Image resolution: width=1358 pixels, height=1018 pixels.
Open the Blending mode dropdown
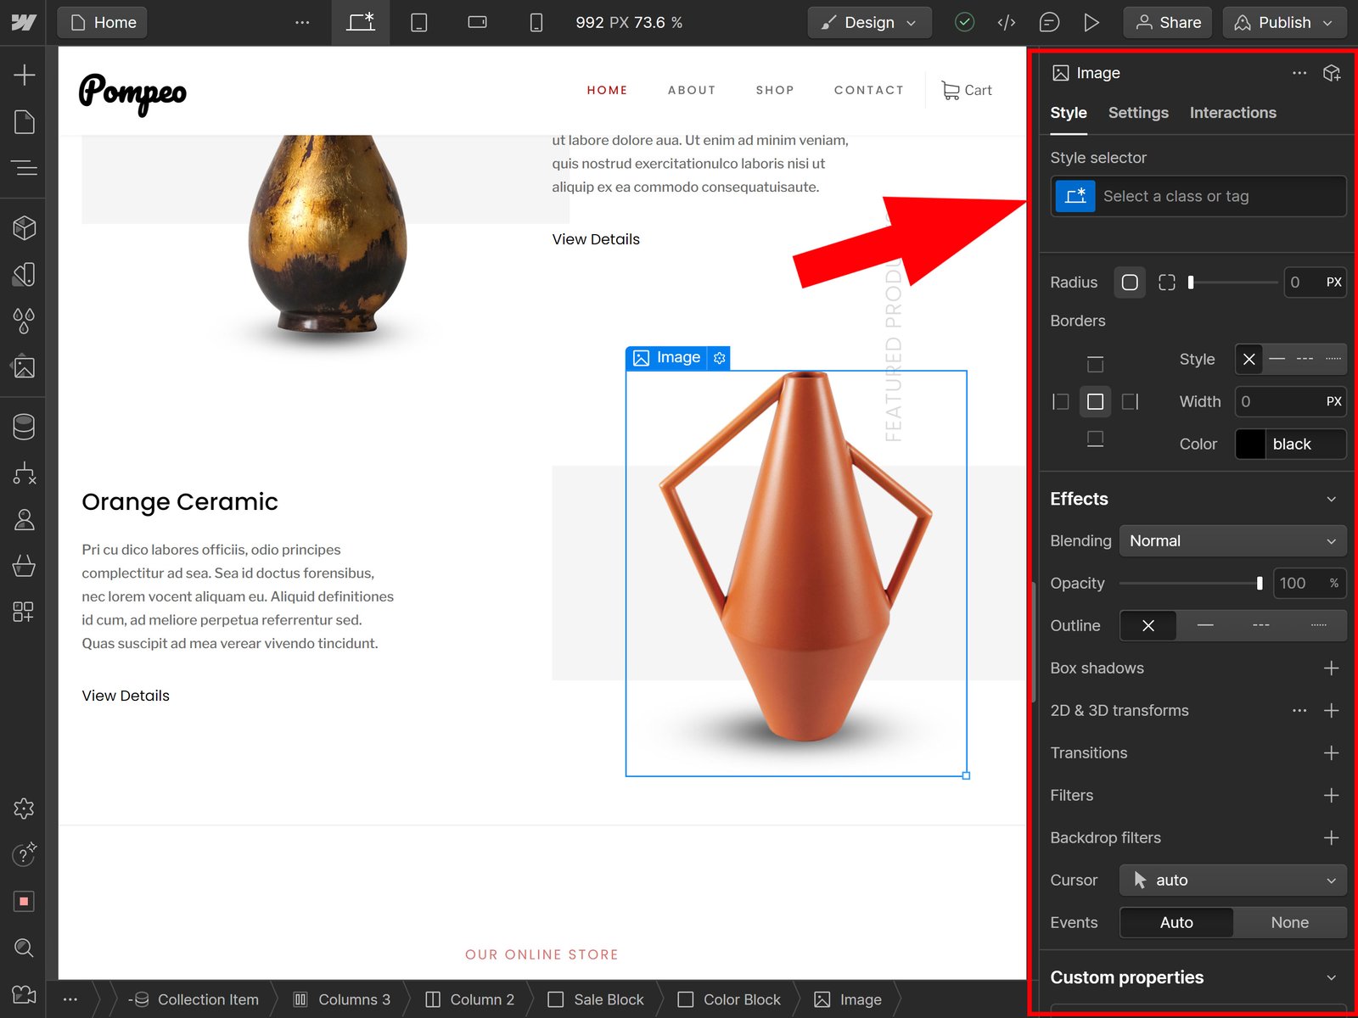click(1232, 540)
